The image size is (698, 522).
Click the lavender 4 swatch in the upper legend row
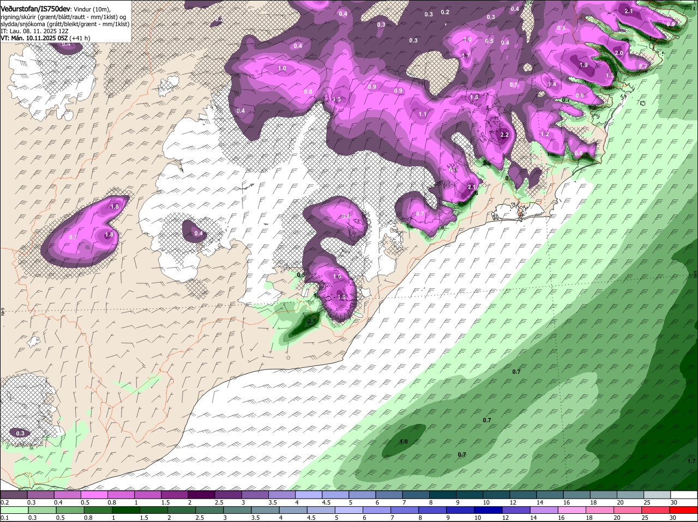point(309,495)
